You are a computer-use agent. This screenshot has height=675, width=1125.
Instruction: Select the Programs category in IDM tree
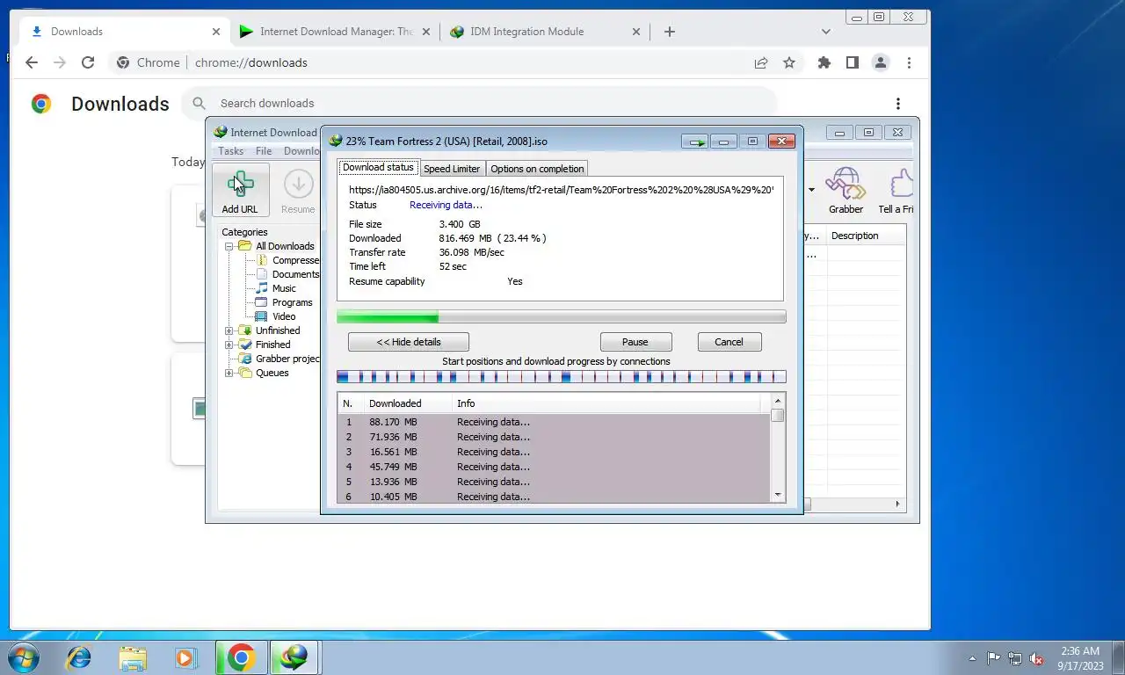[x=292, y=302]
